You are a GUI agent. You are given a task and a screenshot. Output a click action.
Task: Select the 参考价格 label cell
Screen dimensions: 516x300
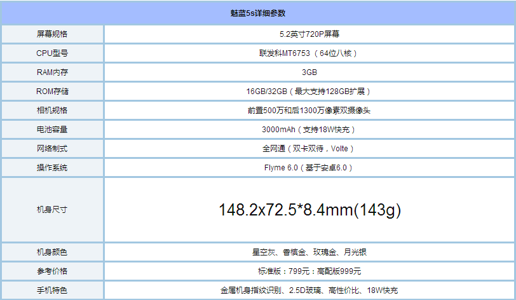coord(52,271)
